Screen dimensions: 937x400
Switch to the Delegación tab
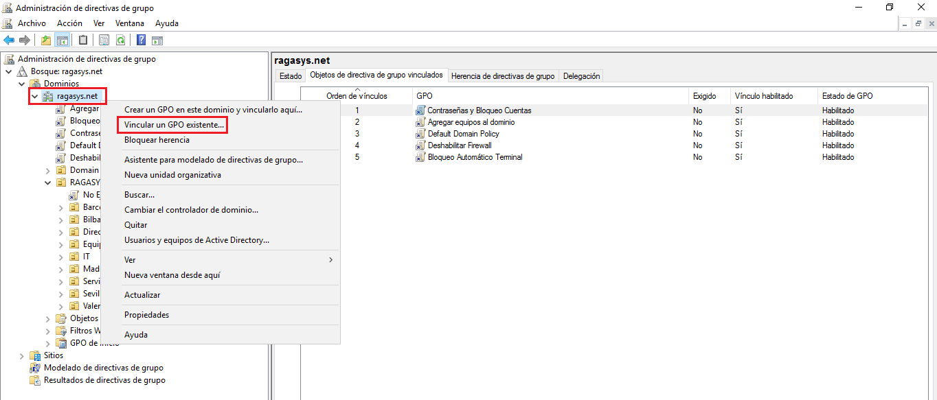pyautogui.click(x=580, y=75)
